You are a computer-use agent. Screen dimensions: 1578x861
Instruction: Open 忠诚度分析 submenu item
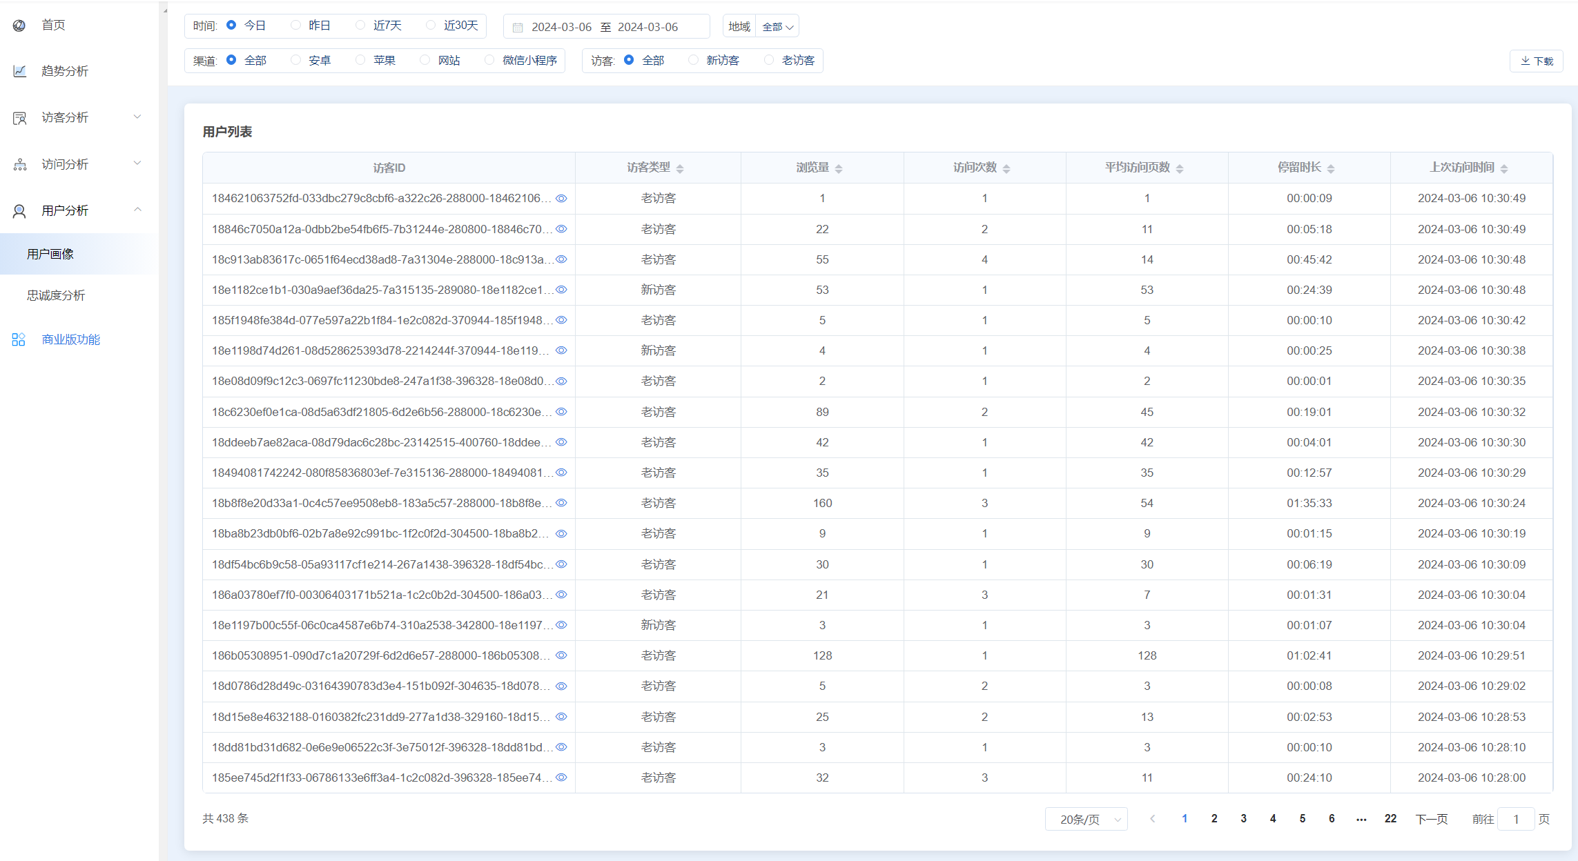56,295
